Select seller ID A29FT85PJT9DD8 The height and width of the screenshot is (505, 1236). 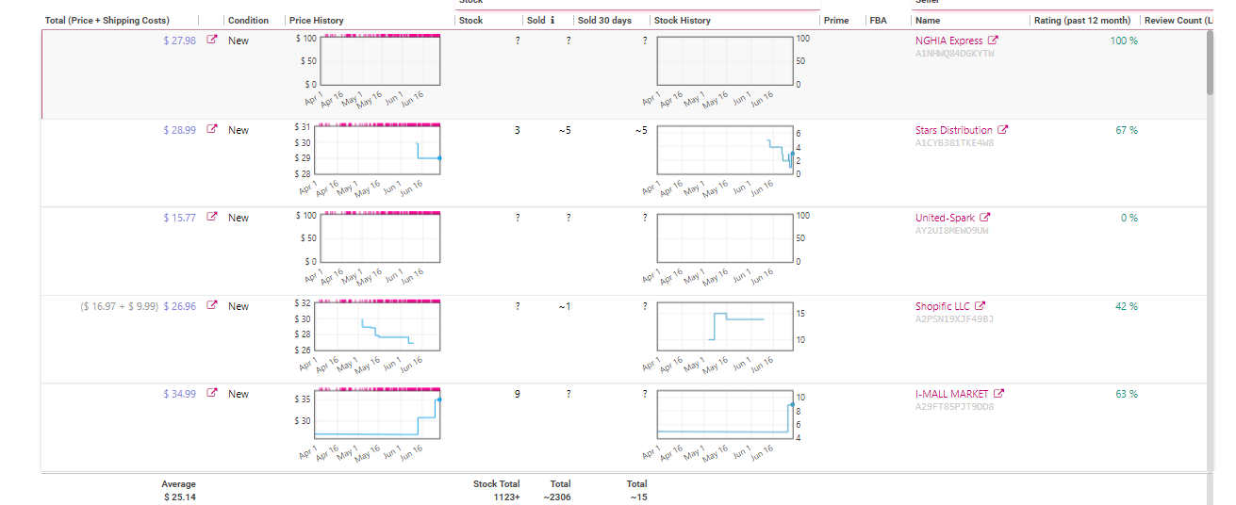(x=954, y=407)
